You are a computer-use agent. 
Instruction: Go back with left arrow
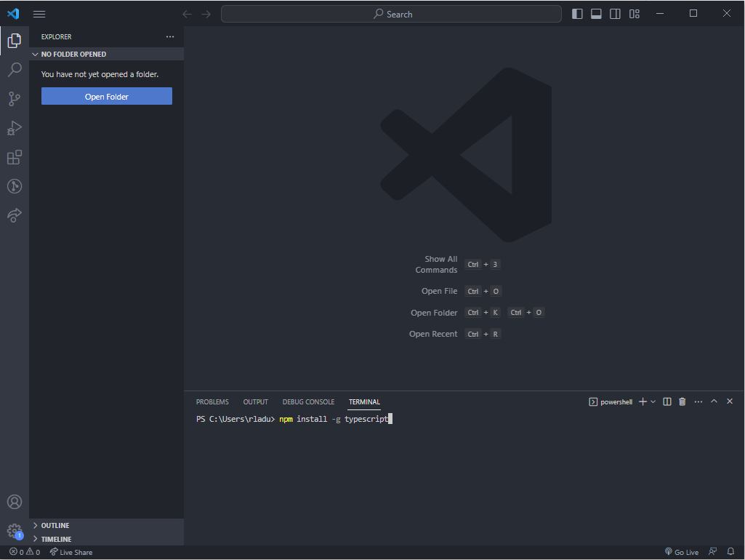(x=188, y=15)
